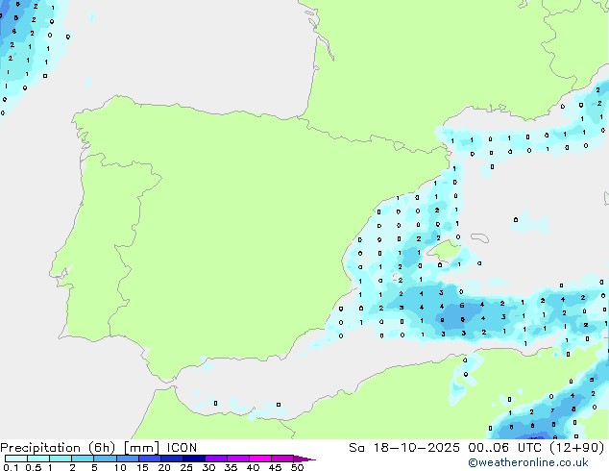Click the '(12+90)' forecast run label
The image size is (609, 471).
tap(577, 448)
